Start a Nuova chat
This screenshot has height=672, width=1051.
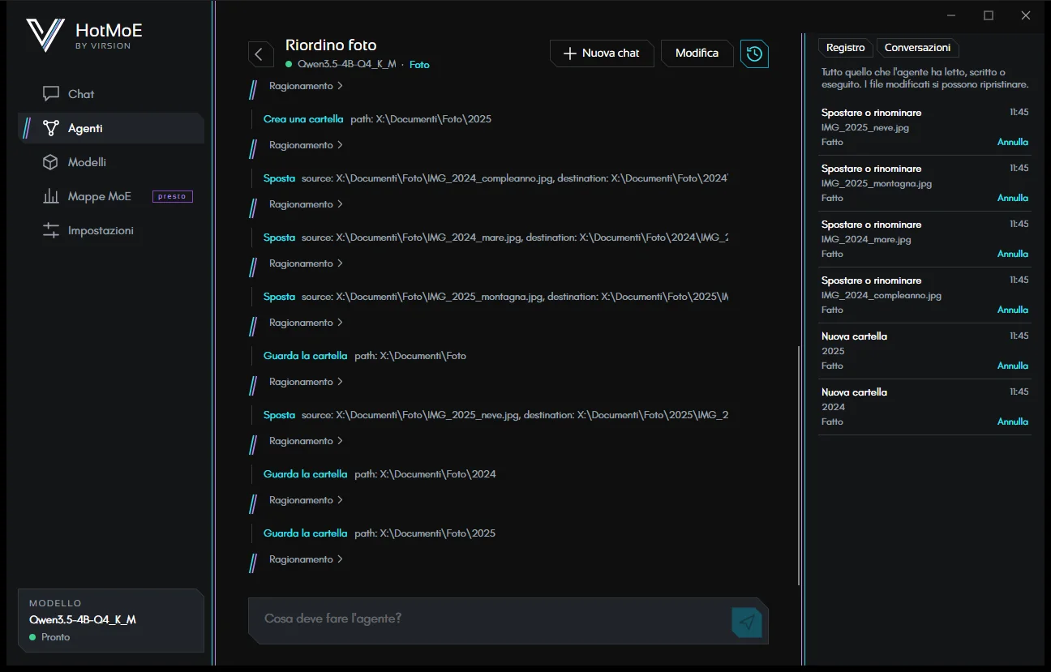[602, 53]
